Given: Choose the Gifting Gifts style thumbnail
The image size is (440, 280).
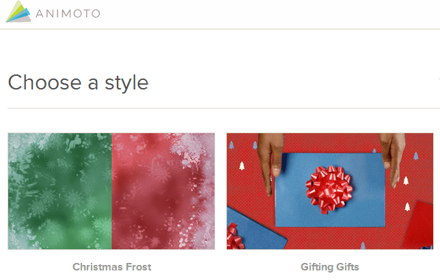Looking at the screenshot, I should pyautogui.click(x=330, y=191).
